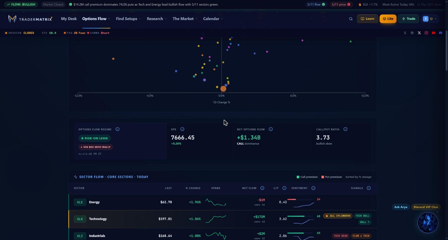
Task: Open the YouTube social icon
Action: pos(433,33)
